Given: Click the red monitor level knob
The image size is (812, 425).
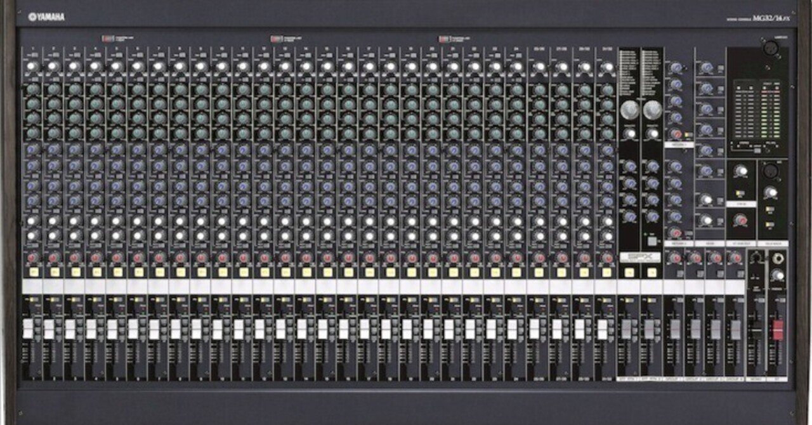Looking at the screenshot, I should 740,220.
